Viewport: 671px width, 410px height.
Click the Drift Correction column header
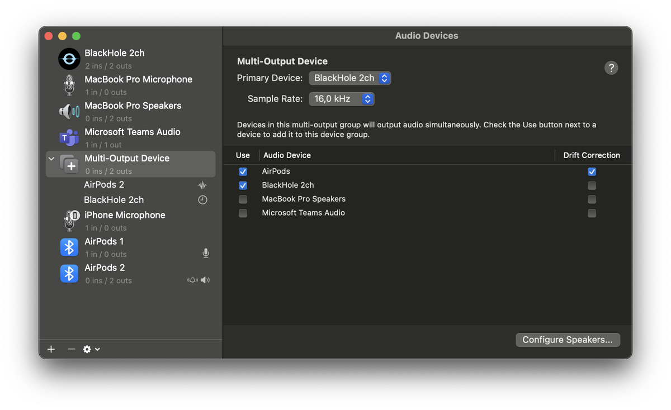[592, 155]
